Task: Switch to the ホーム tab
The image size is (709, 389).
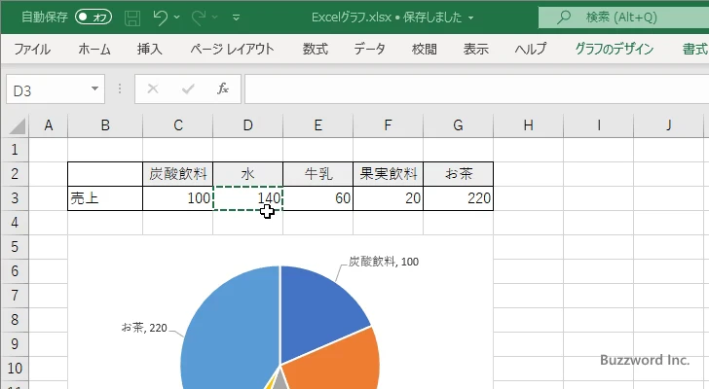Action: tap(94, 49)
